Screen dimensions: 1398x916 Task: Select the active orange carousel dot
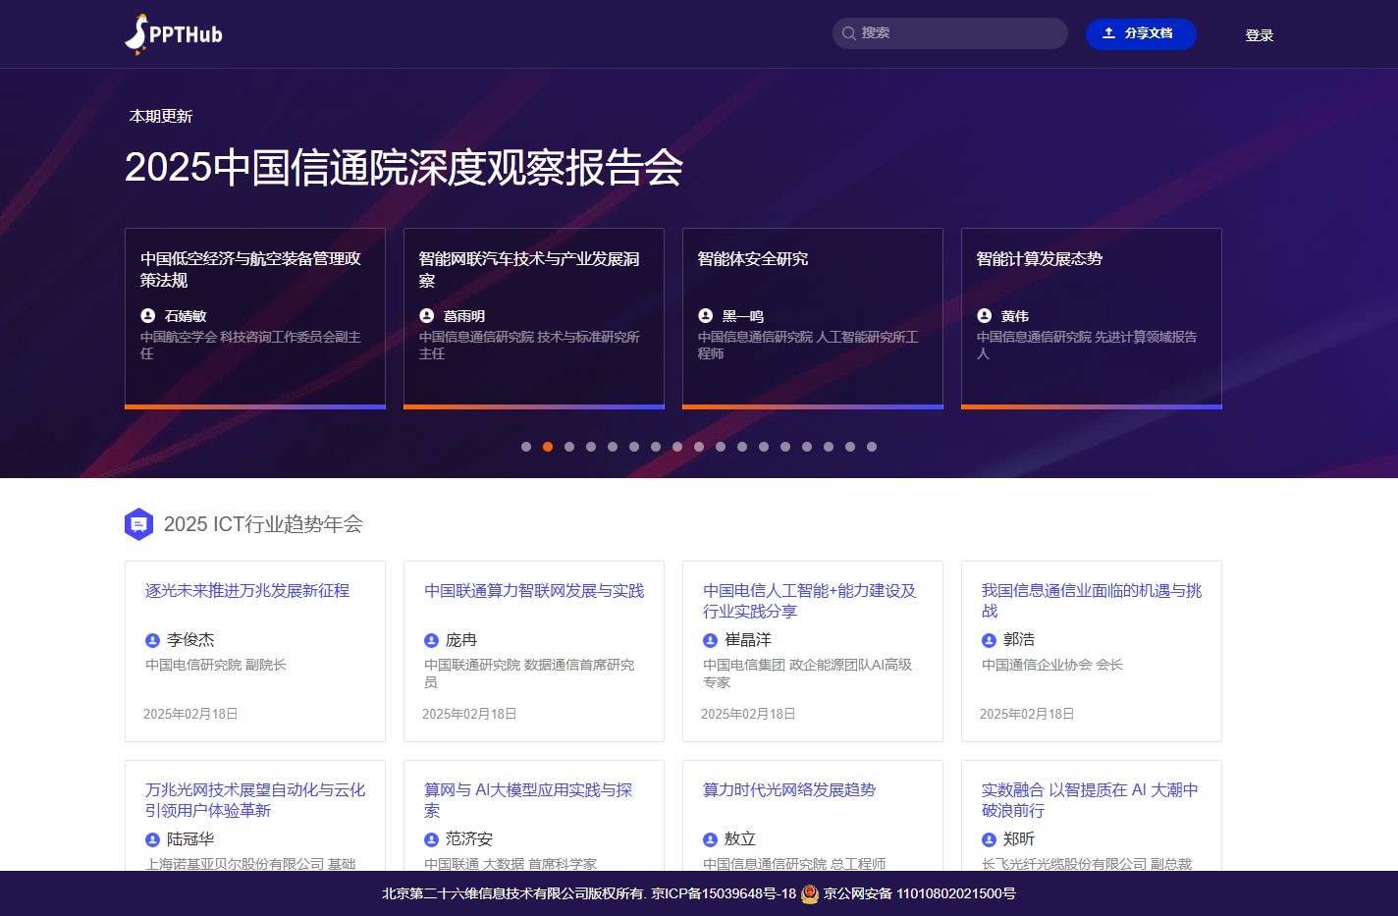coord(548,447)
